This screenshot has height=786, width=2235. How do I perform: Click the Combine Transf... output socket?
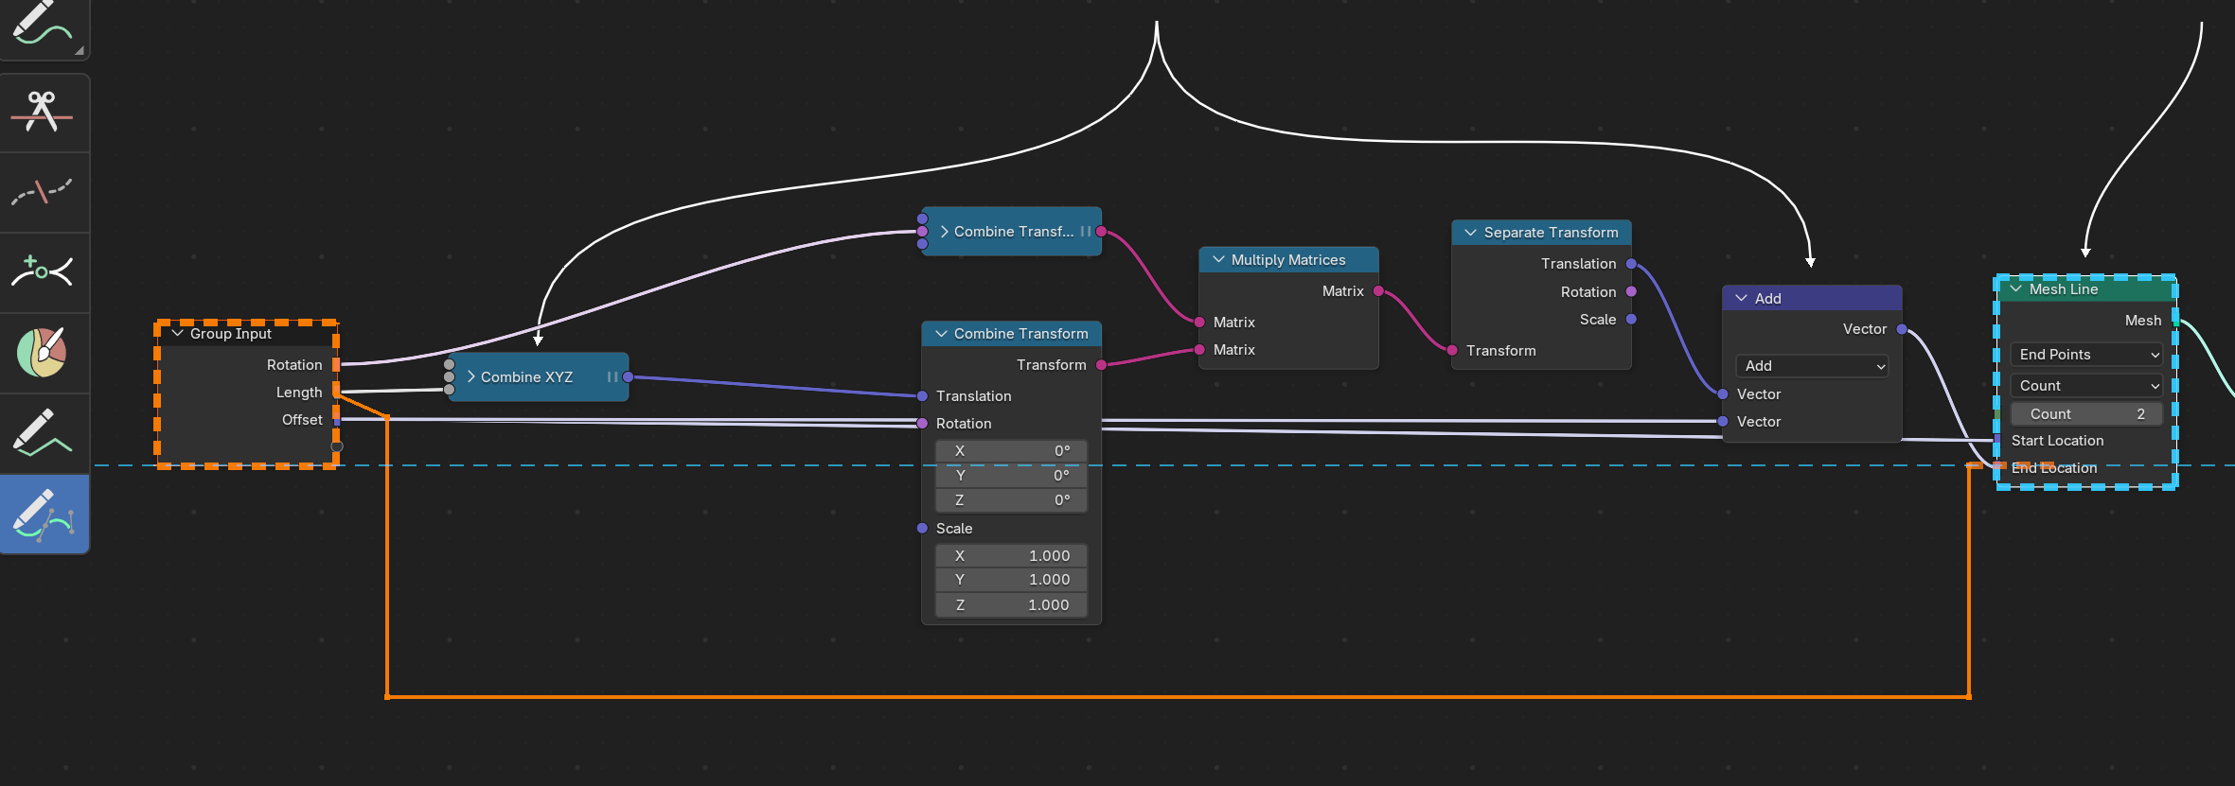click(1101, 231)
